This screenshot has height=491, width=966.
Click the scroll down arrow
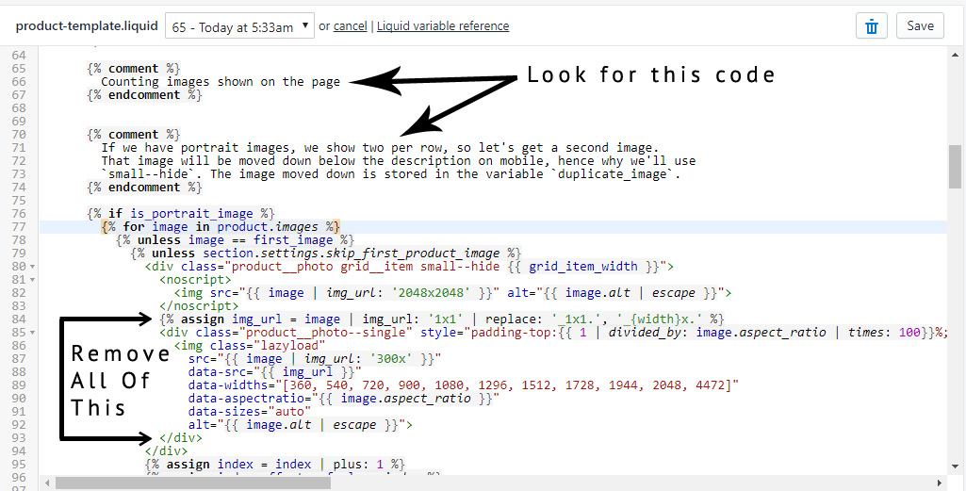click(x=955, y=466)
